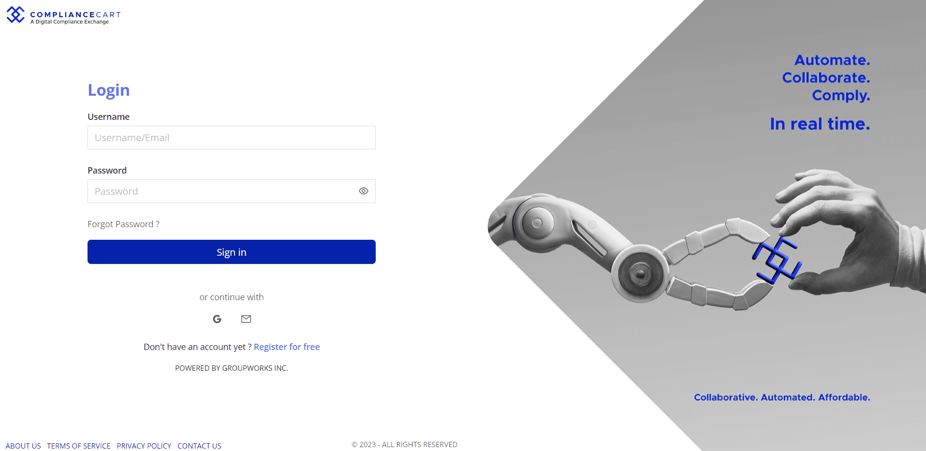Click 'Collaborative. Automated. Affordable.' slogan
The width and height of the screenshot is (926, 451).
(x=782, y=397)
